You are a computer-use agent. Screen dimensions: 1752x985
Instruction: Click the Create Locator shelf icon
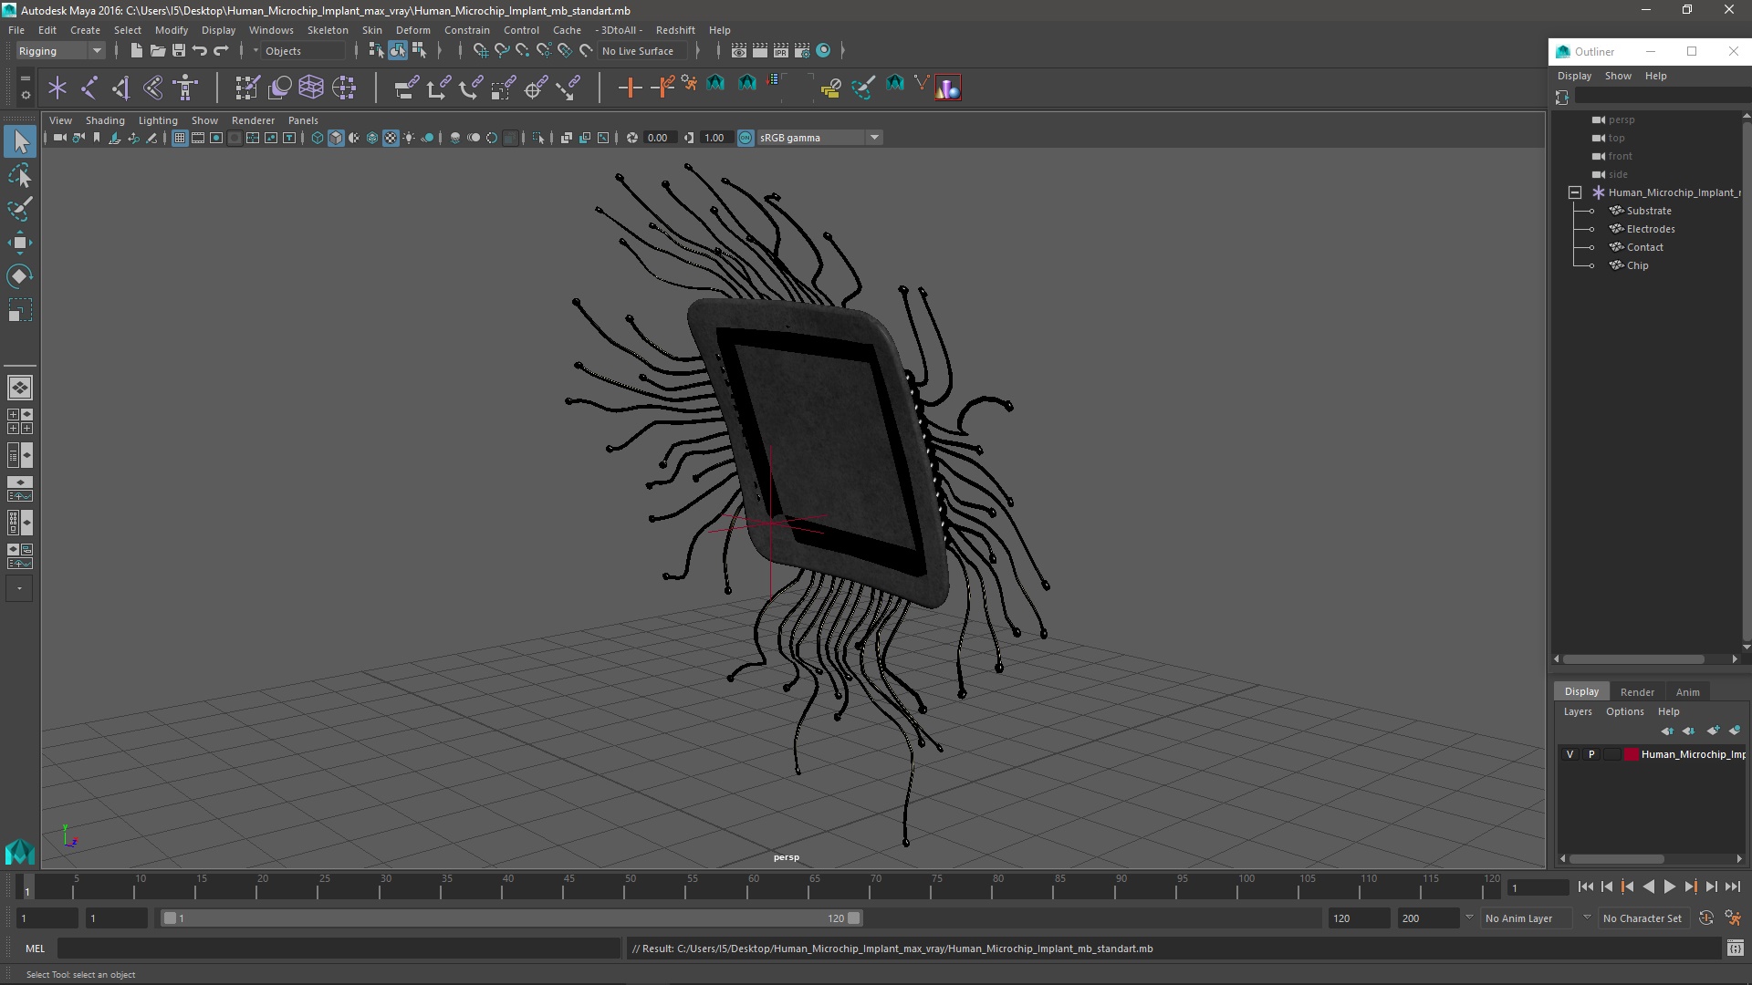coord(57,88)
